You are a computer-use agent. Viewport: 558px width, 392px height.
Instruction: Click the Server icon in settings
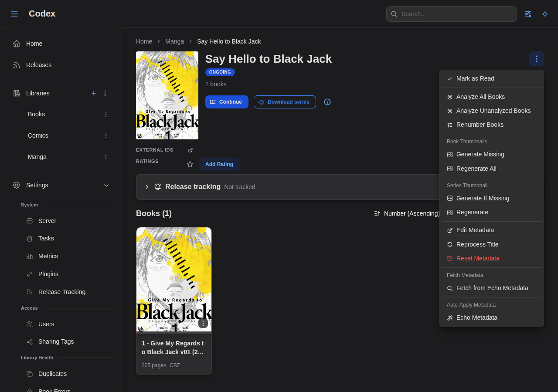point(30,221)
